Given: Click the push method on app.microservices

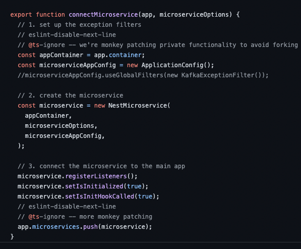Looking at the screenshot, I should coord(90,227).
